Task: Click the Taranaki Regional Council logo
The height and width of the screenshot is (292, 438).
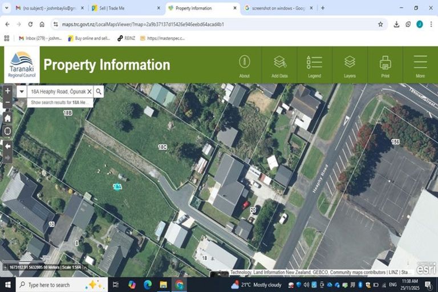Action: click(x=22, y=65)
